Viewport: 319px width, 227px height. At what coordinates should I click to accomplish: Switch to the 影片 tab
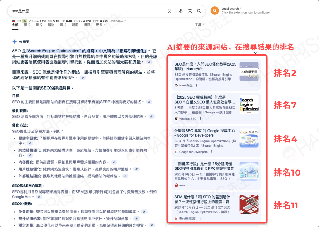[39, 25]
